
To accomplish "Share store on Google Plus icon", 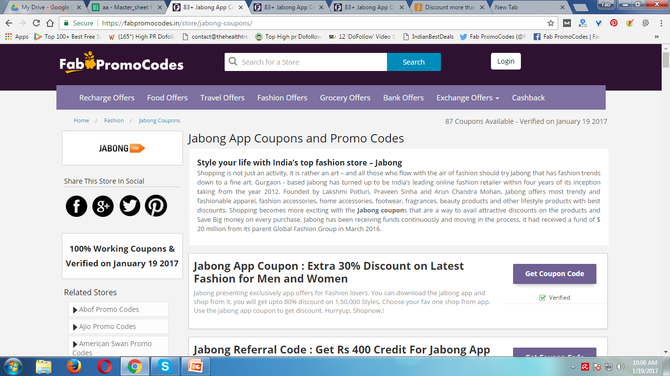I will (x=103, y=206).
